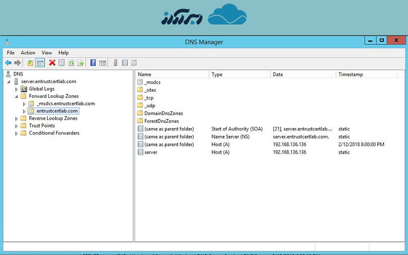Screen dimensions: 408x255
Task: Open the Action menu
Action: click(x=28, y=53)
